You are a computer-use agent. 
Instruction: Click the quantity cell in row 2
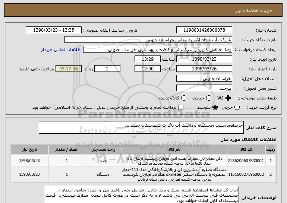click(67, 174)
